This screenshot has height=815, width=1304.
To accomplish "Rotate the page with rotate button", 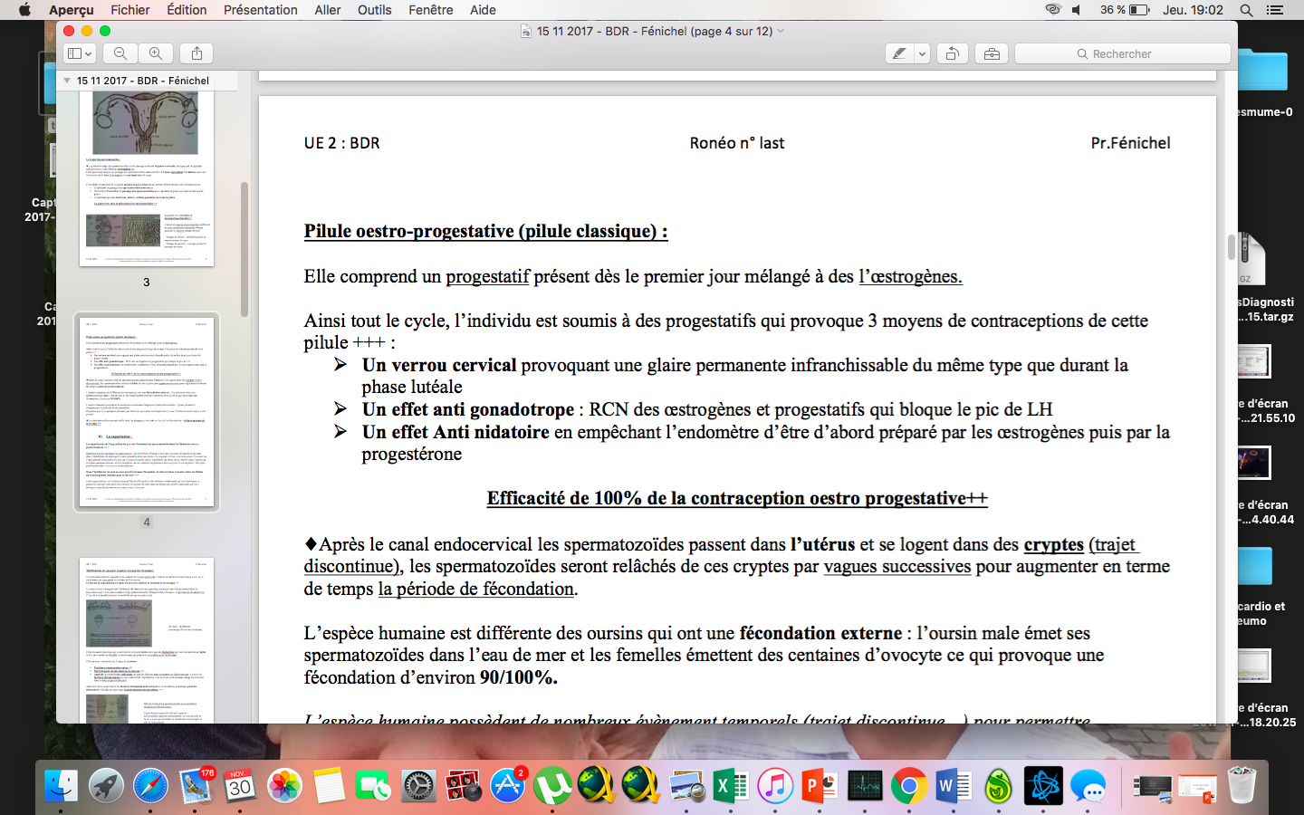I will [953, 53].
